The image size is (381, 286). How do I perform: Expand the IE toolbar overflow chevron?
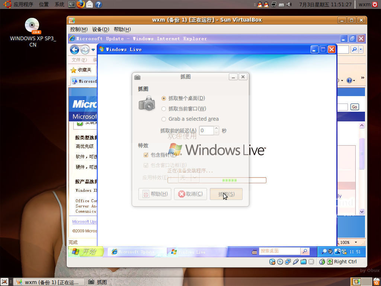(x=362, y=78)
